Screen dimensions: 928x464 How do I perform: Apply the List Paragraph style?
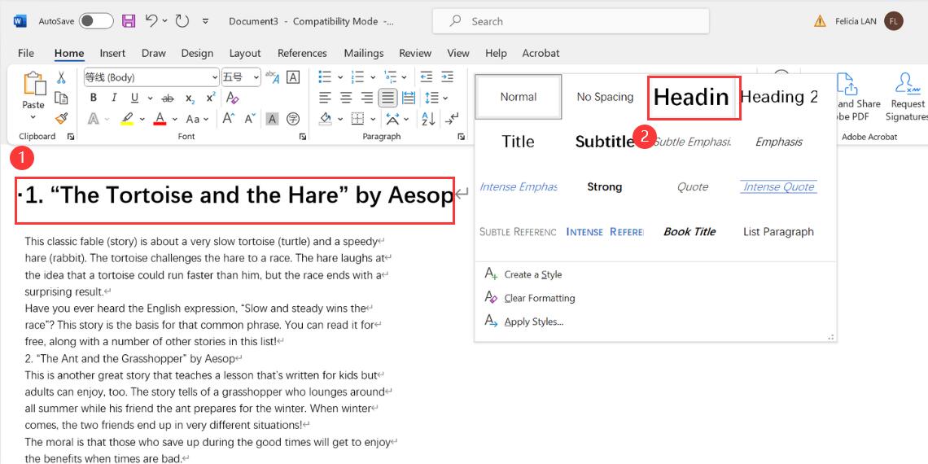[778, 231]
